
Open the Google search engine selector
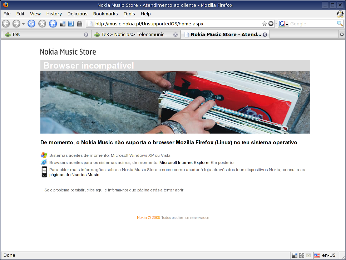pos(283,24)
